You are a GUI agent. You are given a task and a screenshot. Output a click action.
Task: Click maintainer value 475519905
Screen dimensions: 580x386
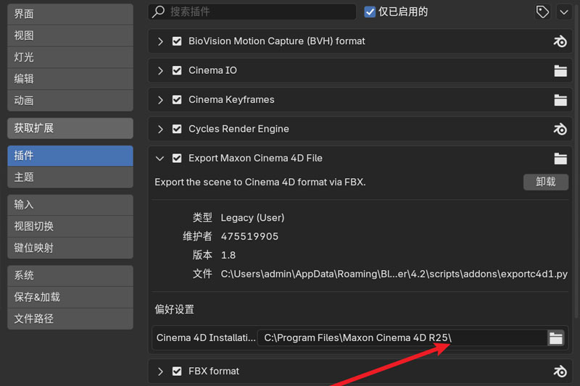pyautogui.click(x=249, y=236)
